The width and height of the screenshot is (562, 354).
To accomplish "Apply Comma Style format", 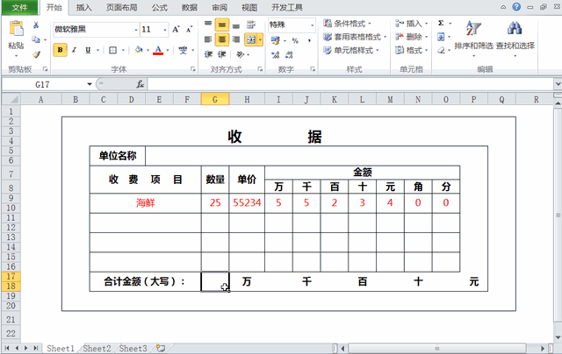I will (309, 41).
